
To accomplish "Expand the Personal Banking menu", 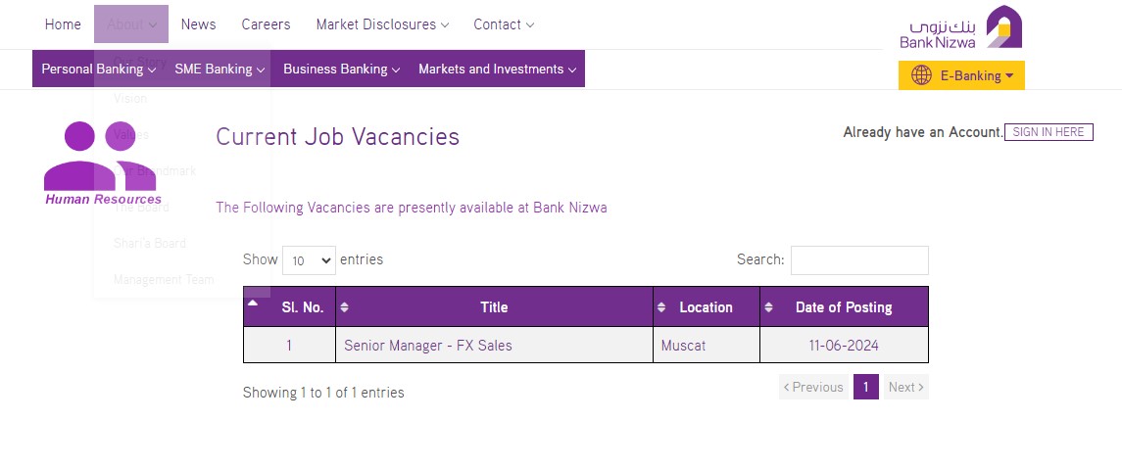I will (99, 70).
